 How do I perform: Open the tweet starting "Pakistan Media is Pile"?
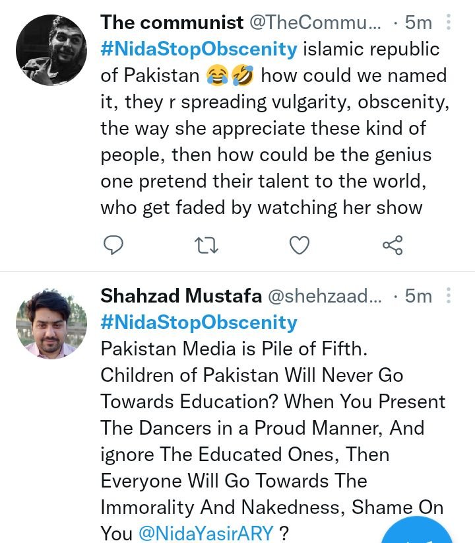[270, 428]
